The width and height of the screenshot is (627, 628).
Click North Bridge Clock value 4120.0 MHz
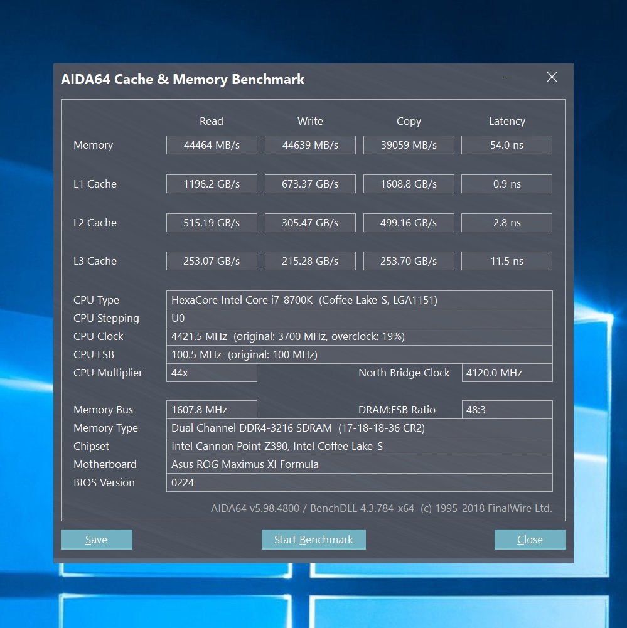[x=507, y=373]
